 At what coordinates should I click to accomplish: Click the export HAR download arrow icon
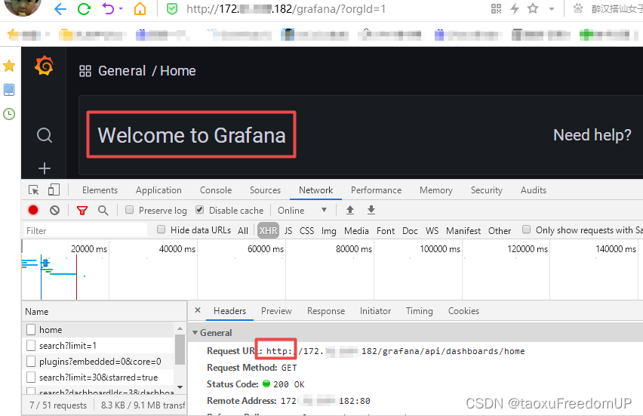(371, 210)
